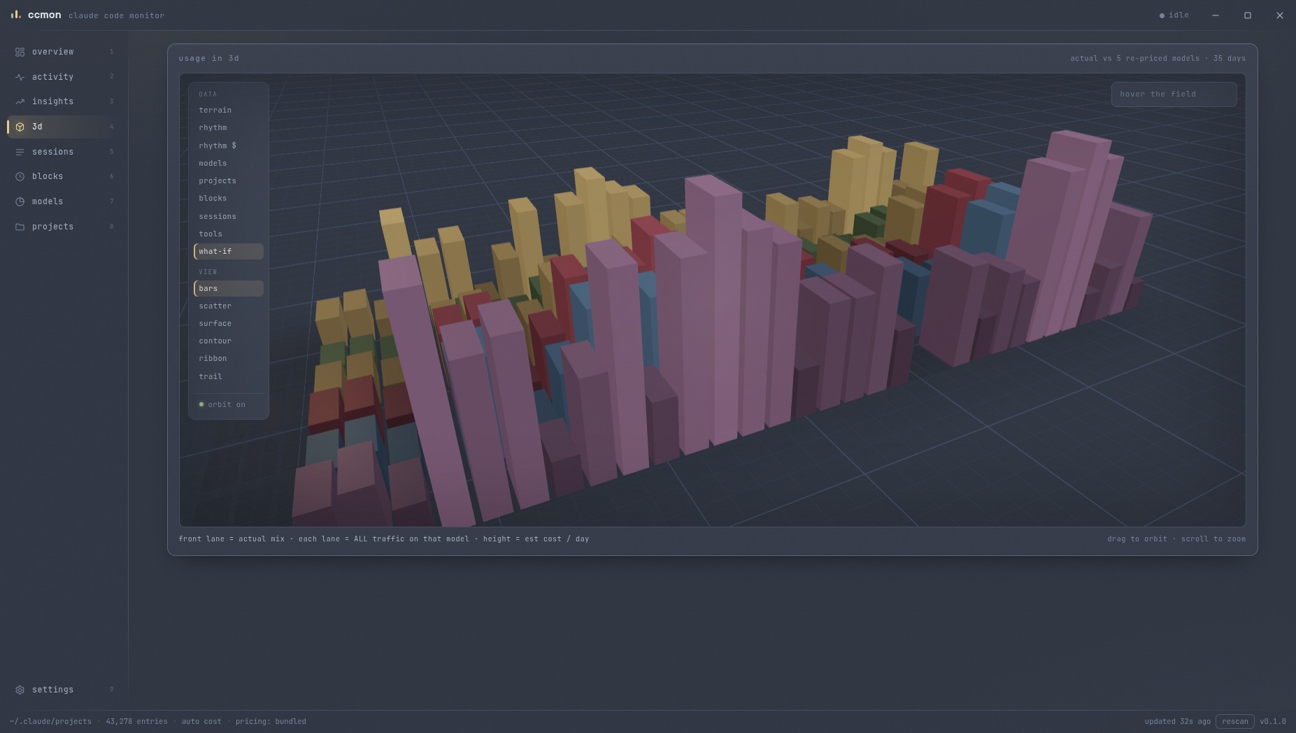The height and width of the screenshot is (733, 1296).
Task: Click the usage in 3d panel title
Action: click(208, 58)
